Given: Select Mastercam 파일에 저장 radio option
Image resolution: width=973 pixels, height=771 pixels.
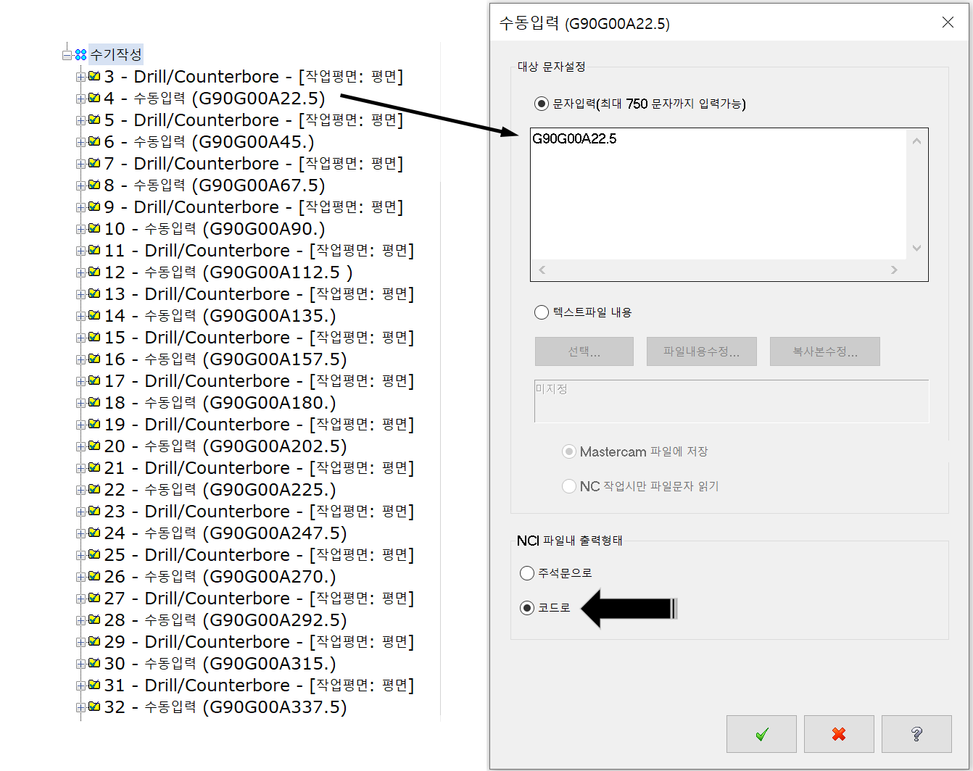Looking at the screenshot, I should (569, 451).
